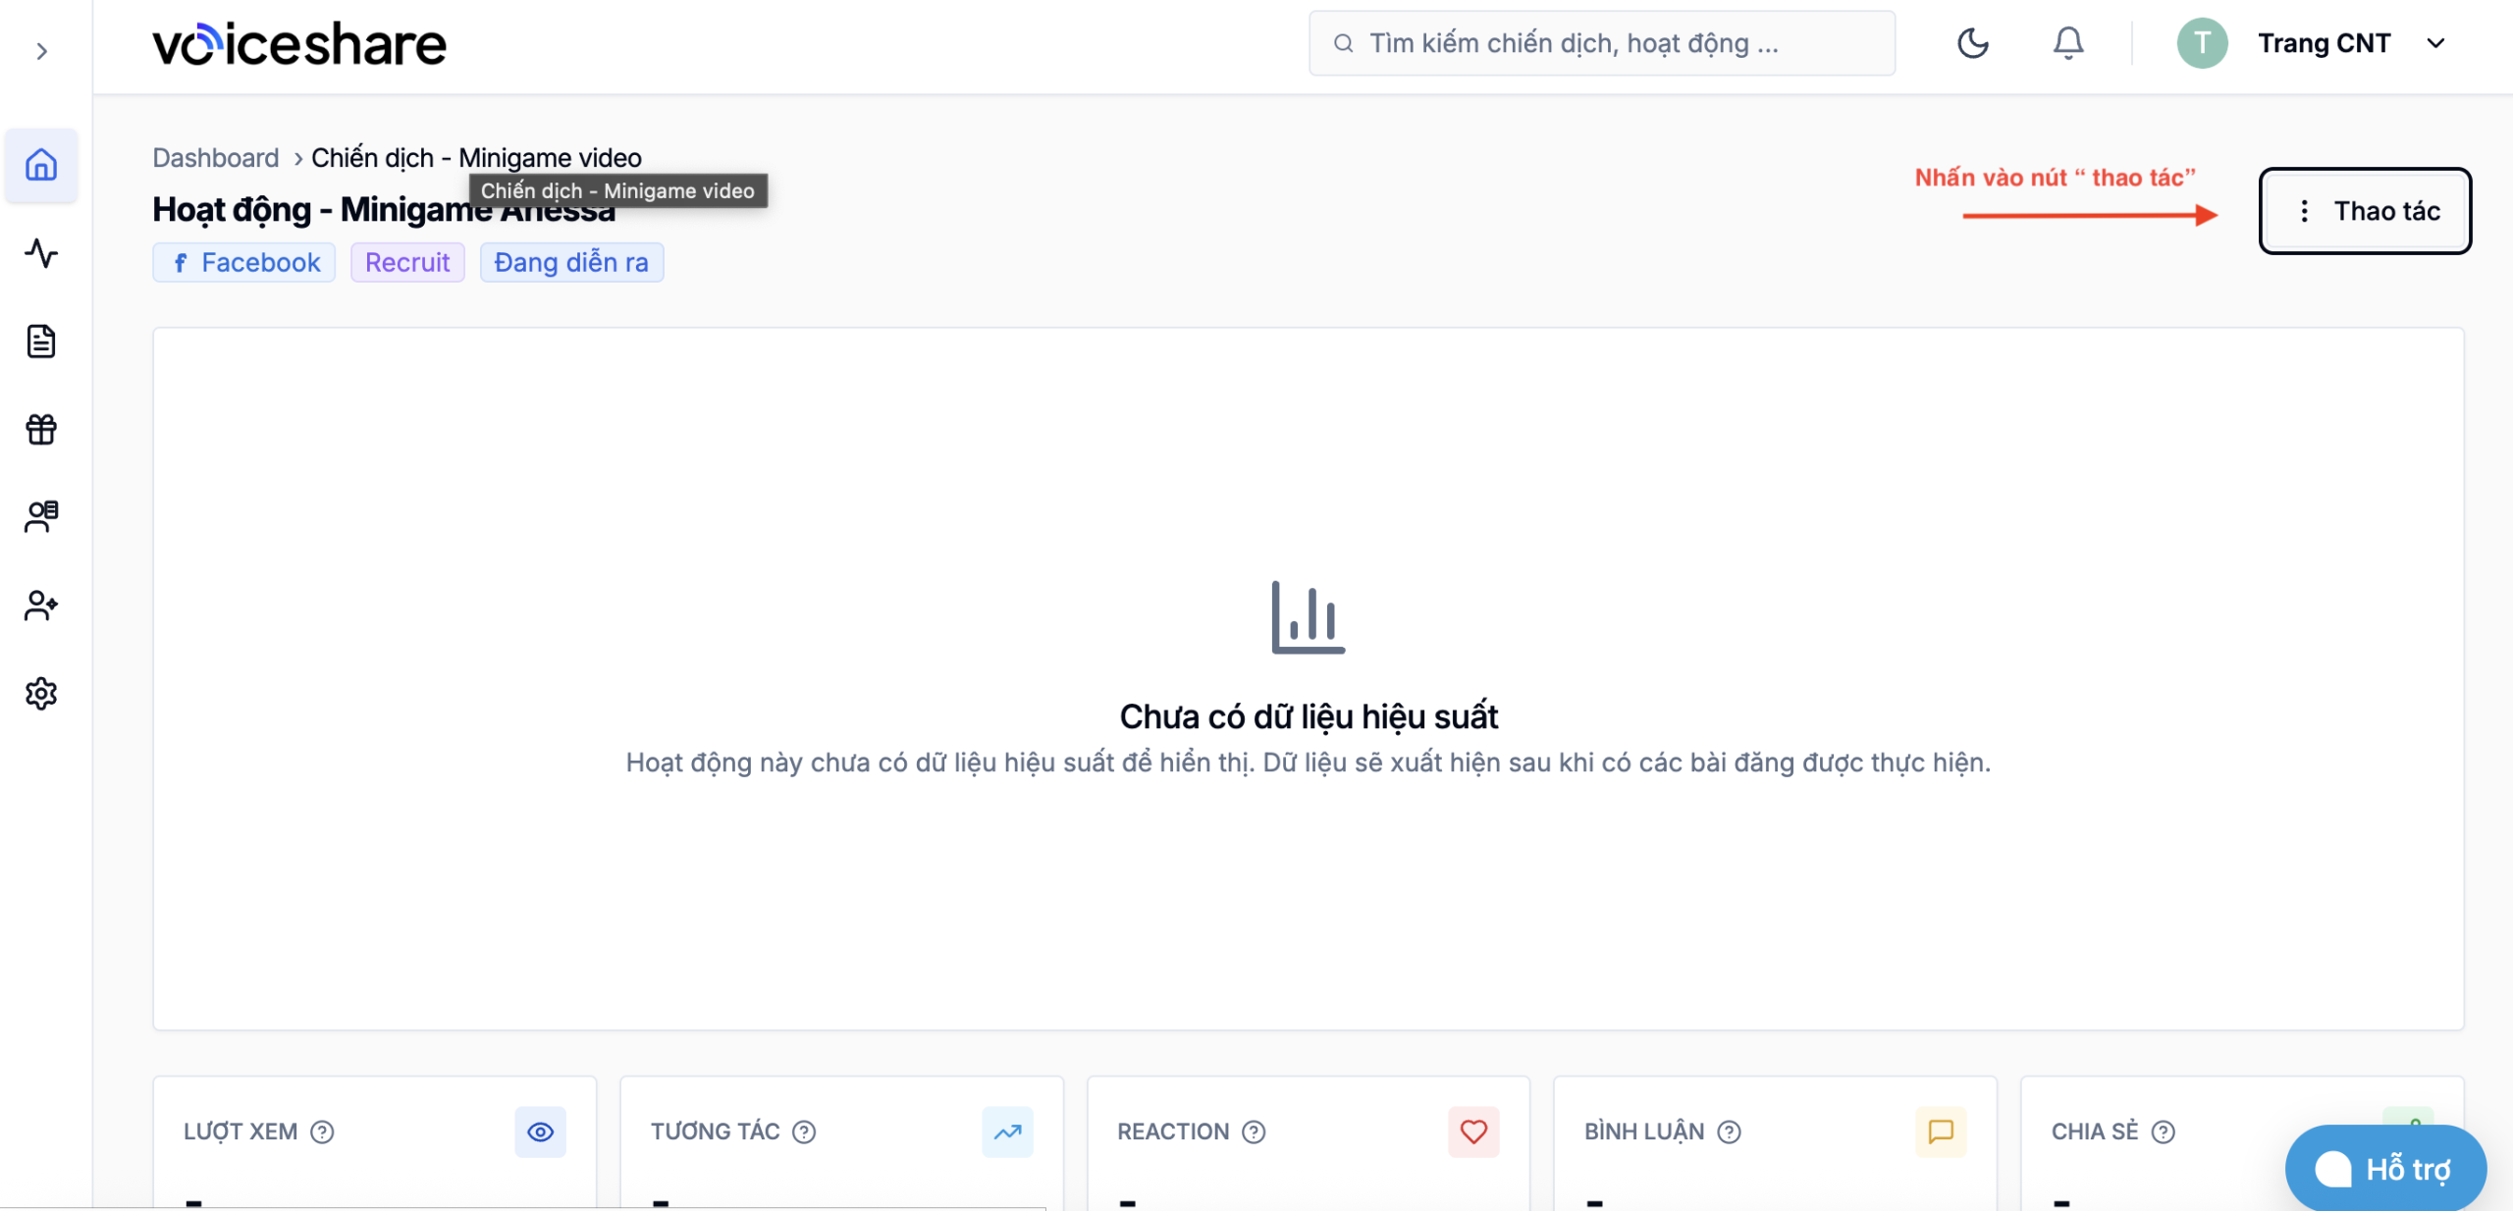Open the activity pulse sidebar icon

pos(41,253)
